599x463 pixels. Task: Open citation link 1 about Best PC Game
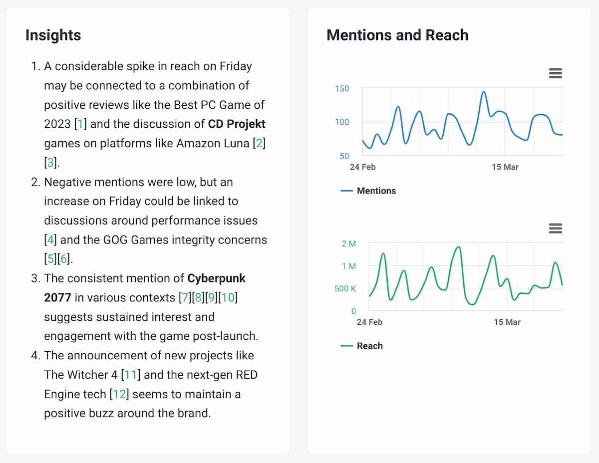point(80,123)
